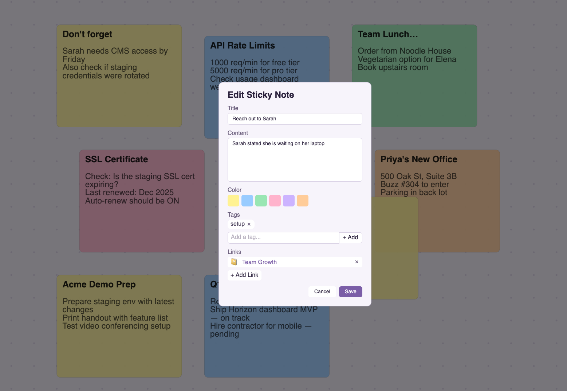Remove the Team Growth link

click(357, 262)
